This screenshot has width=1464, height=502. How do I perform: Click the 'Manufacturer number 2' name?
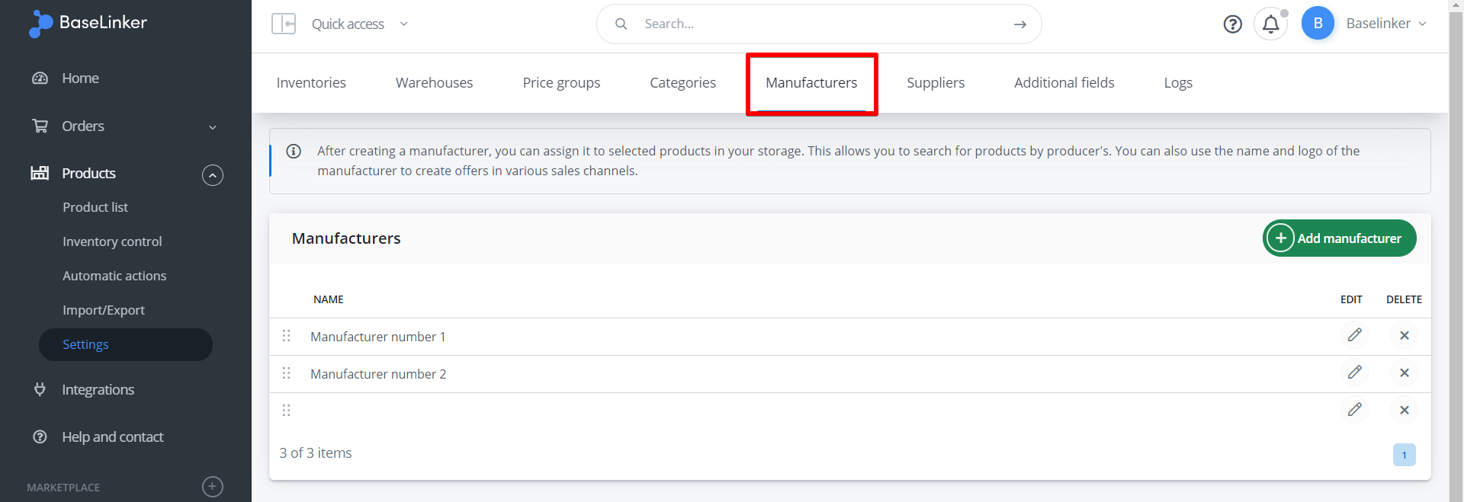pyautogui.click(x=378, y=374)
